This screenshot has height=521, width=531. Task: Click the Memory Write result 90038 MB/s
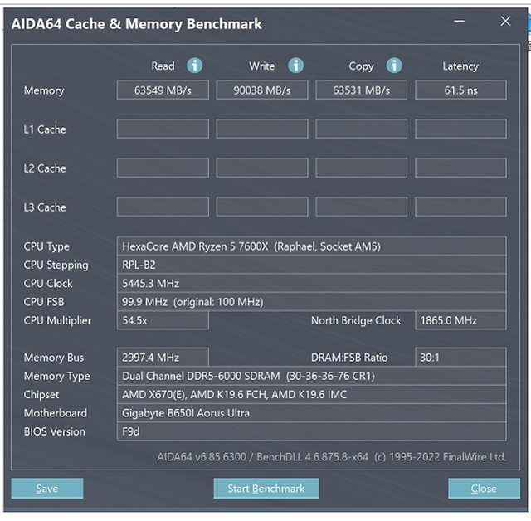[262, 90]
